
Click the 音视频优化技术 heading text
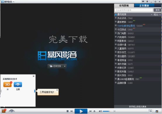[10, 79]
